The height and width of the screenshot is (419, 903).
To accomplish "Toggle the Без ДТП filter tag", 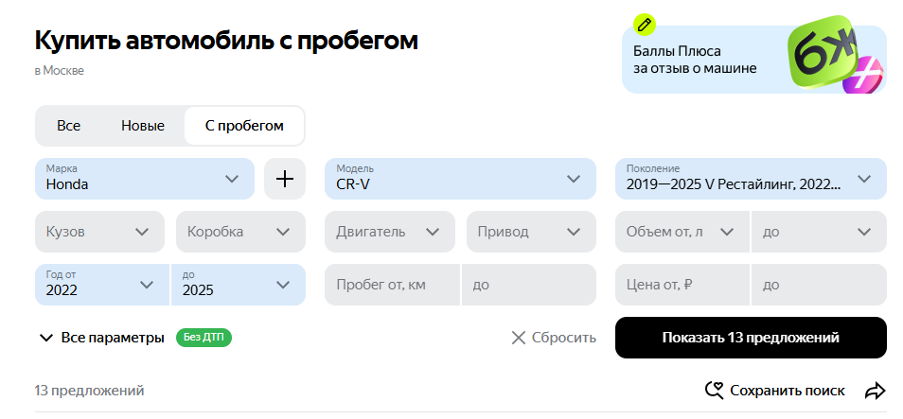I will point(204,338).
